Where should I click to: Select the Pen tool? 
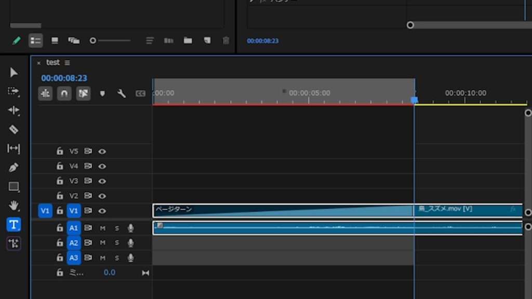point(14,167)
